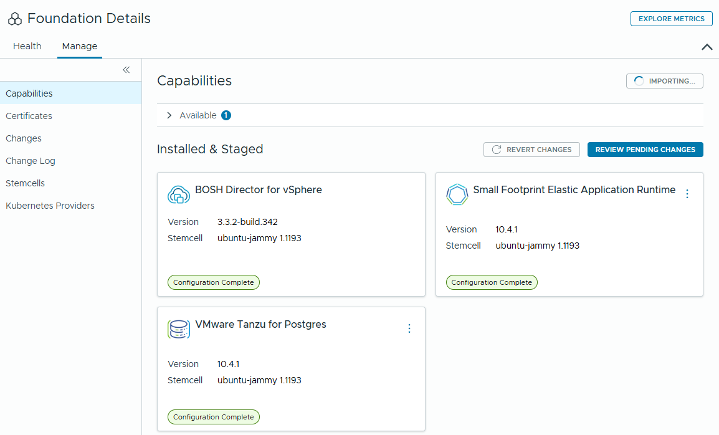Click the Available count badge
719x435 pixels.
click(x=226, y=115)
